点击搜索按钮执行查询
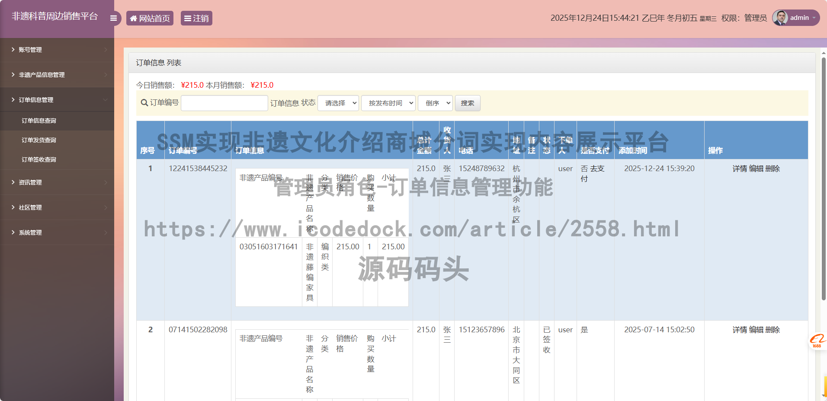827x401 pixels. [468, 103]
